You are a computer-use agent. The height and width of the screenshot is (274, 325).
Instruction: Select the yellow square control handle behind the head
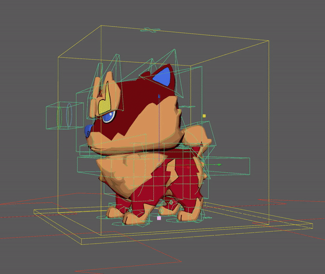coord(204,116)
